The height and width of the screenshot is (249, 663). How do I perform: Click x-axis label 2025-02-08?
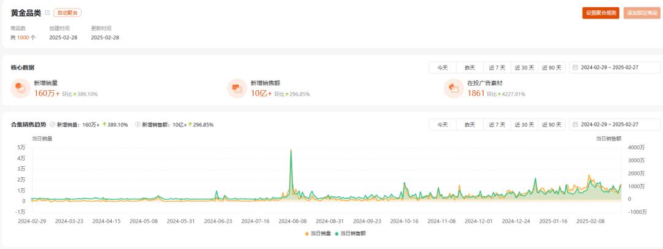(591, 221)
